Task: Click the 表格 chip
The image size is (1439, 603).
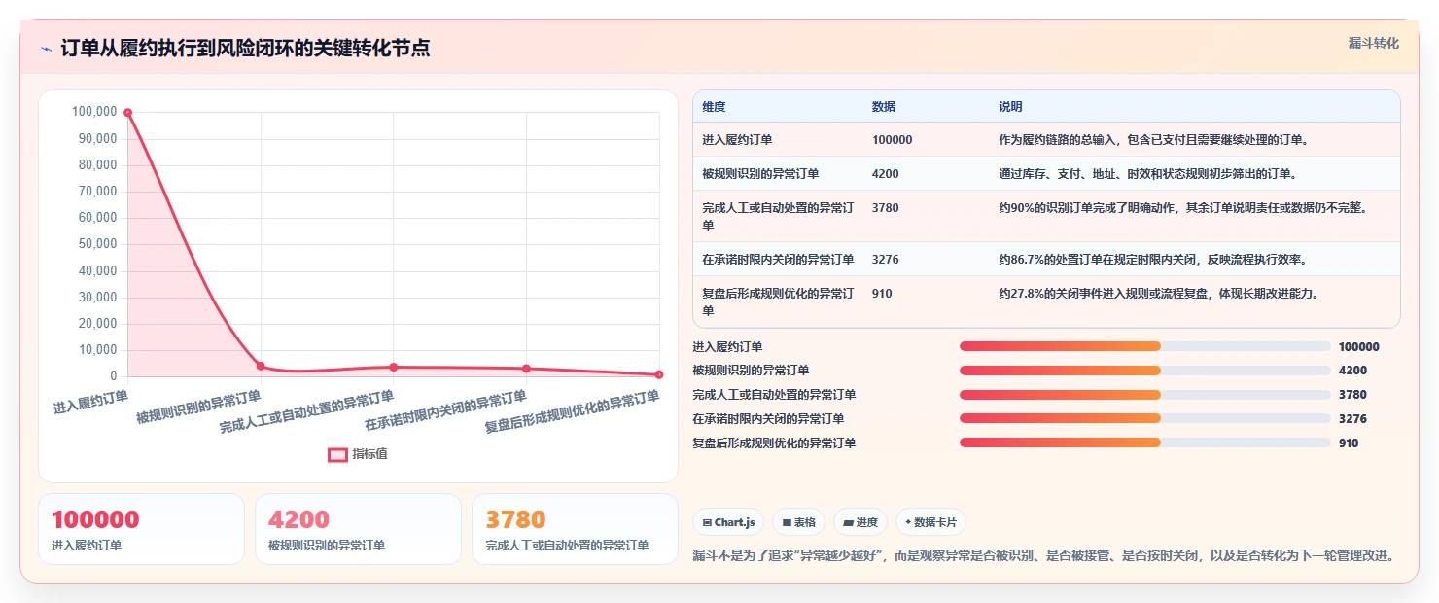Action: tap(798, 522)
